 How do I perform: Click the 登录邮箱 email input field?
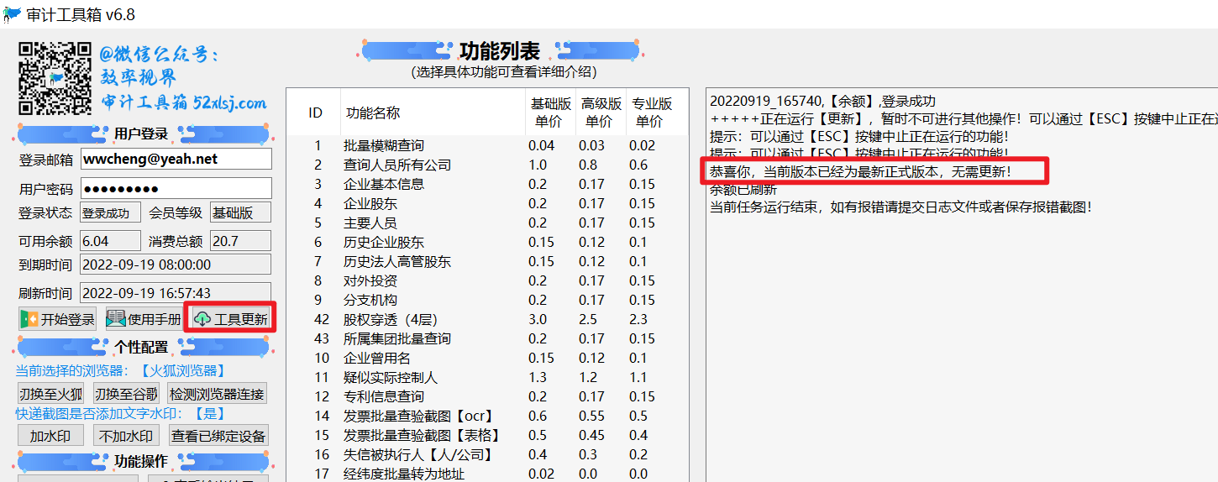click(x=176, y=159)
